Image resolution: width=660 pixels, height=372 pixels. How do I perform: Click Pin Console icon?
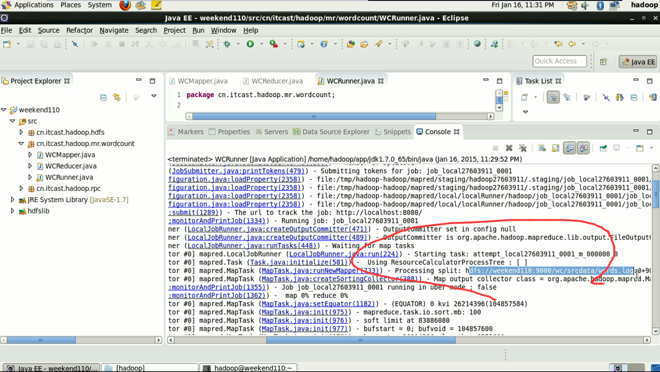coord(603,148)
